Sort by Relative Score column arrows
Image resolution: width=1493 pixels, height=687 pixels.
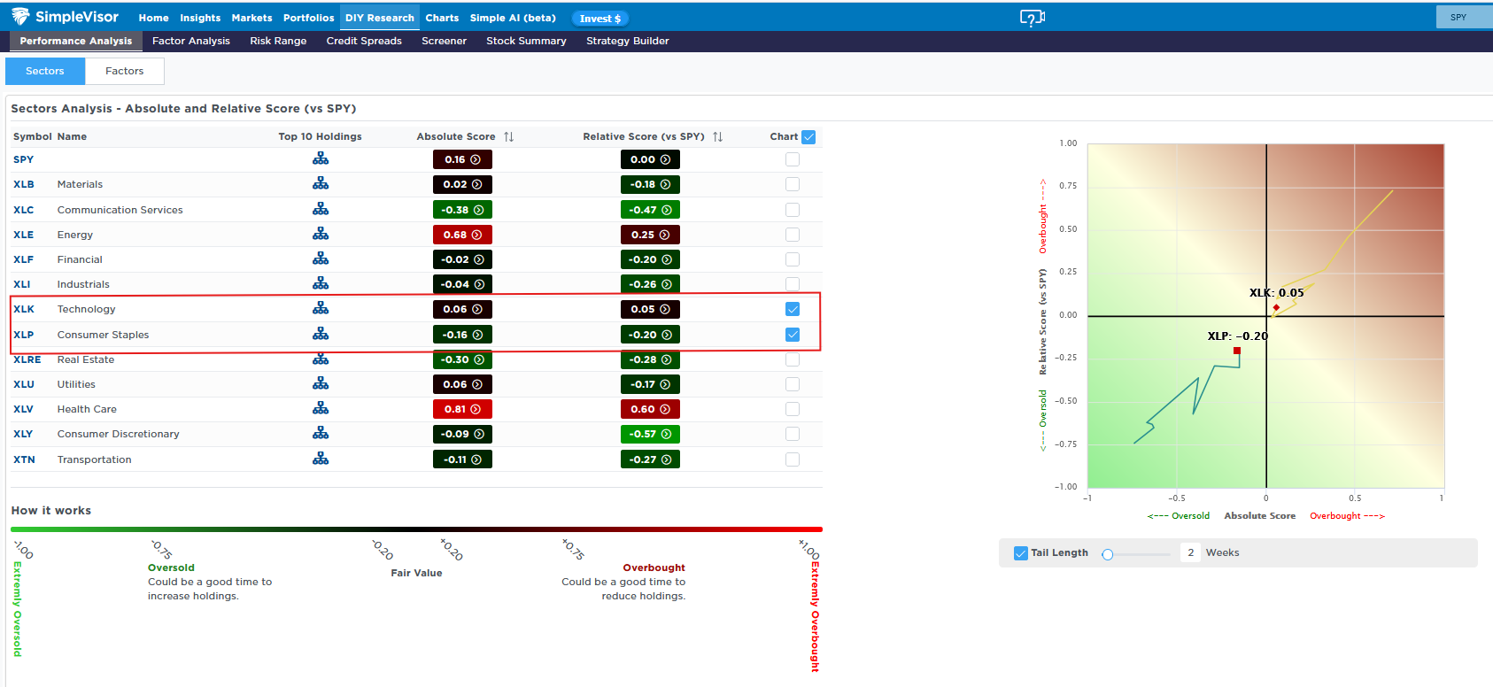pos(717,136)
